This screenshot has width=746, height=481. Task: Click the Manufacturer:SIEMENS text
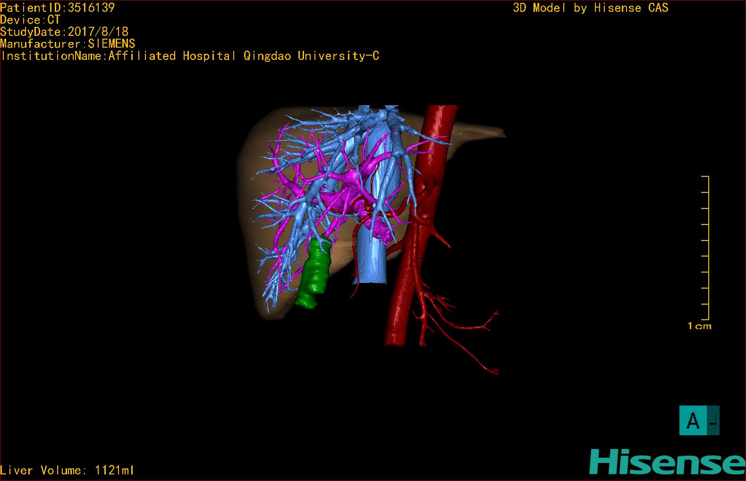click(68, 44)
